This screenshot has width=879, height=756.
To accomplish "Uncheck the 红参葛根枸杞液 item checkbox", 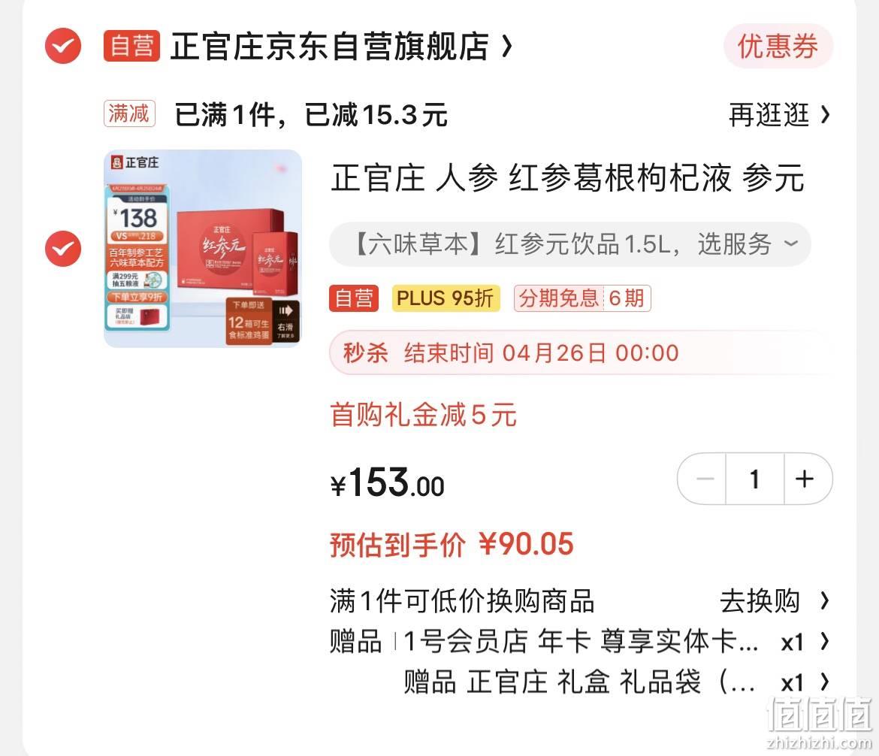I will pyautogui.click(x=63, y=249).
